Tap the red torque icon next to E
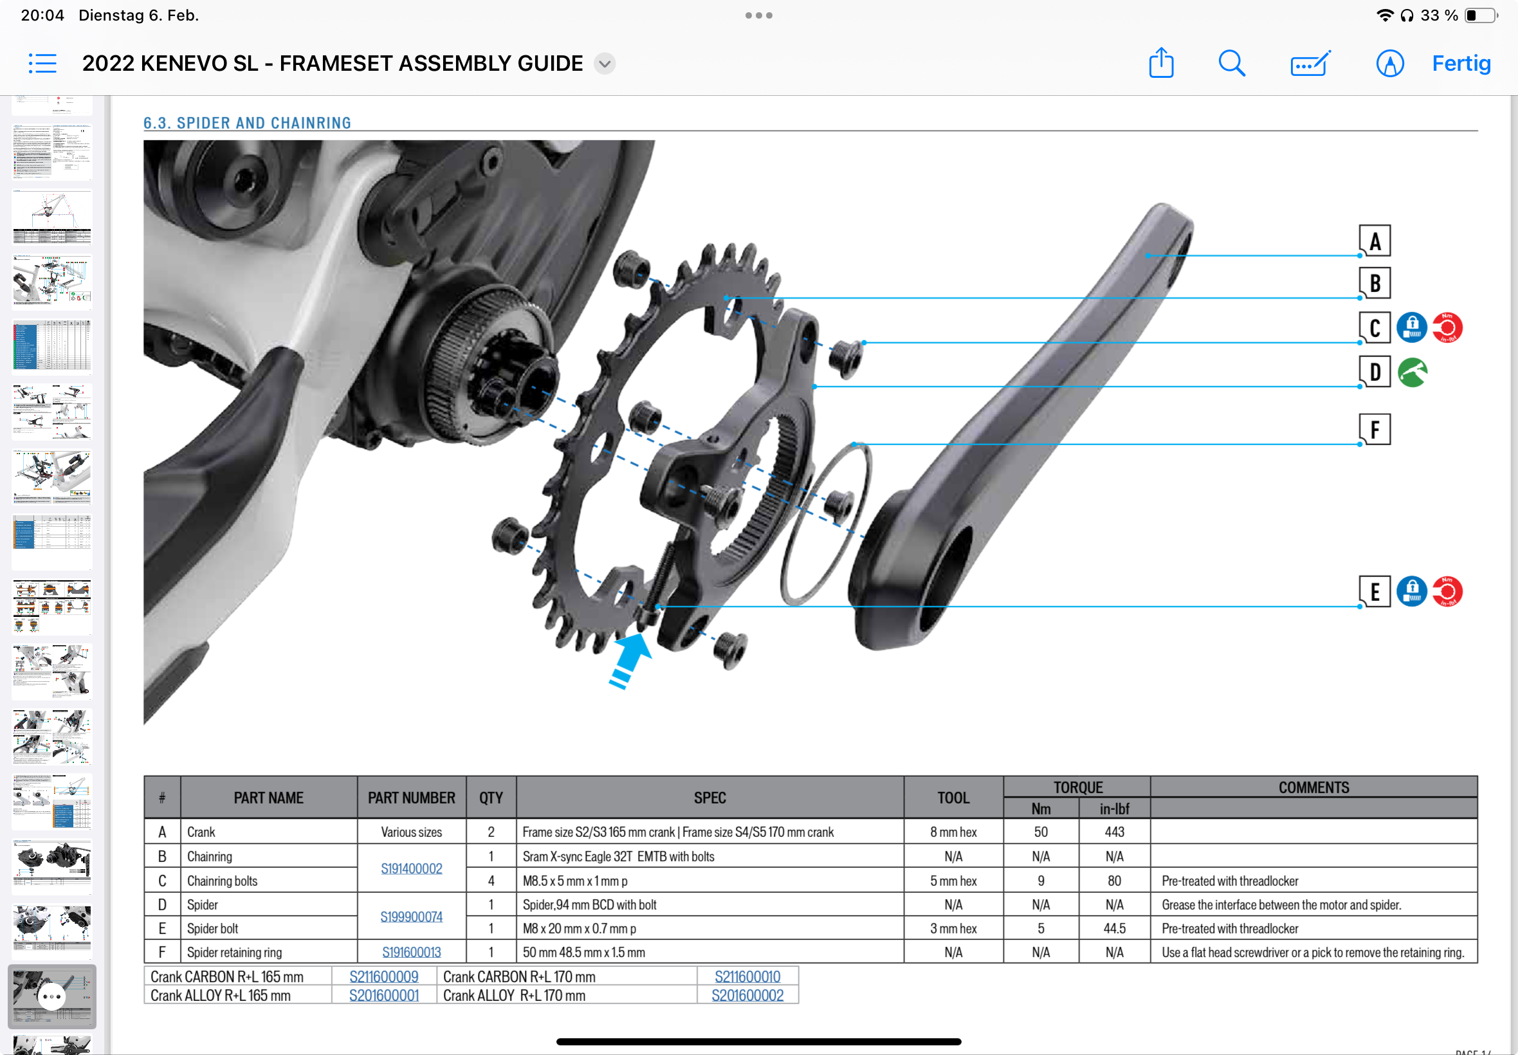The image size is (1518, 1055). tap(1447, 591)
